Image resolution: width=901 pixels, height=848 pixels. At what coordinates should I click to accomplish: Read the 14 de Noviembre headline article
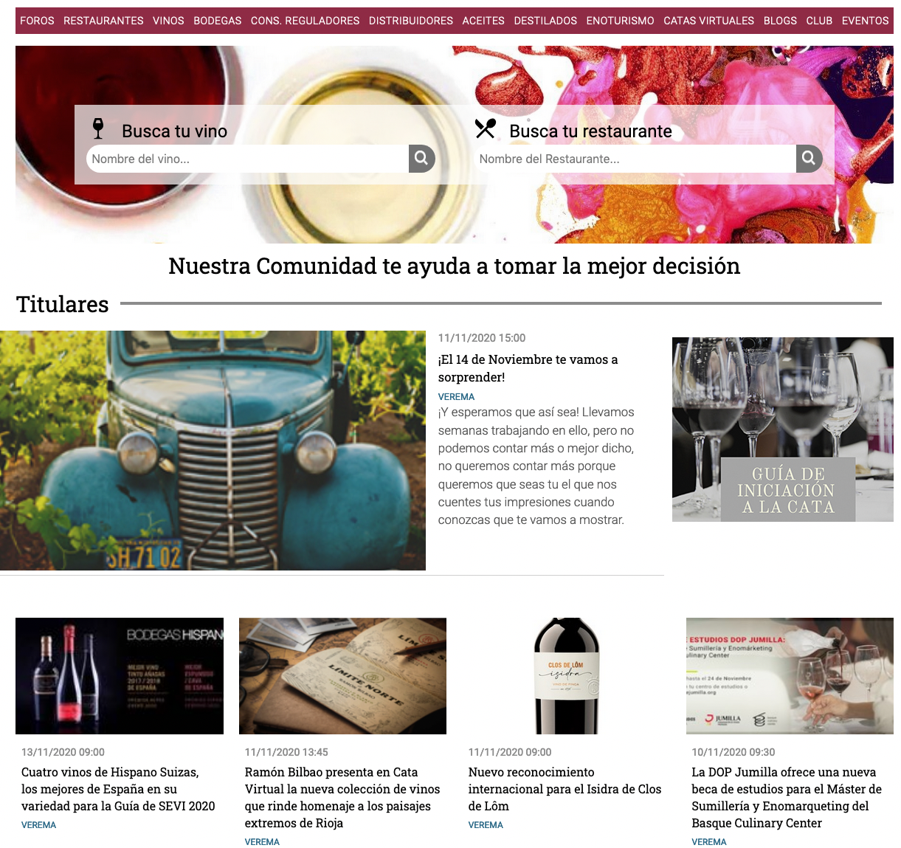528,368
